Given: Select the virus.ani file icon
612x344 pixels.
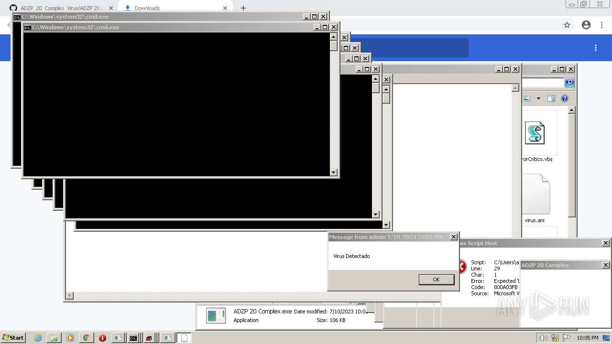Looking at the screenshot, I should [x=535, y=194].
